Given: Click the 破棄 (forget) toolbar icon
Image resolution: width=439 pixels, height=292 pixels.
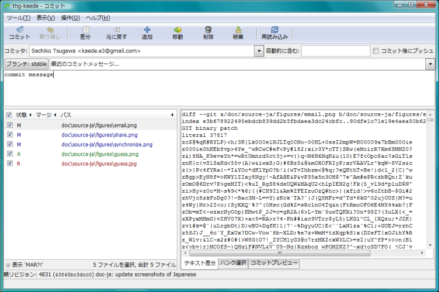Looking at the screenshot, I should [x=238, y=30].
